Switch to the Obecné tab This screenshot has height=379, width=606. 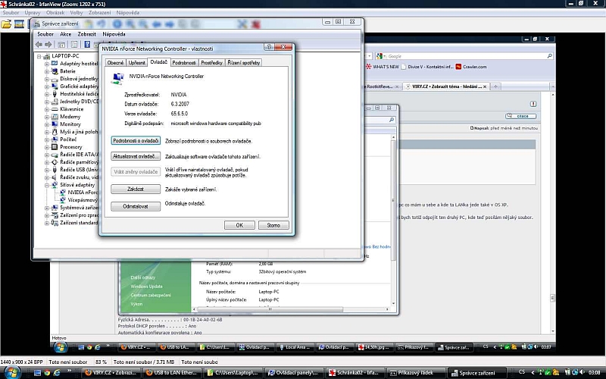[115, 63]
